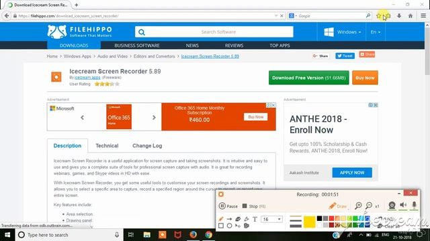Open the Icecream apps developer link
The width and height of the screenshot is (430, 241).
coord(87,78)
